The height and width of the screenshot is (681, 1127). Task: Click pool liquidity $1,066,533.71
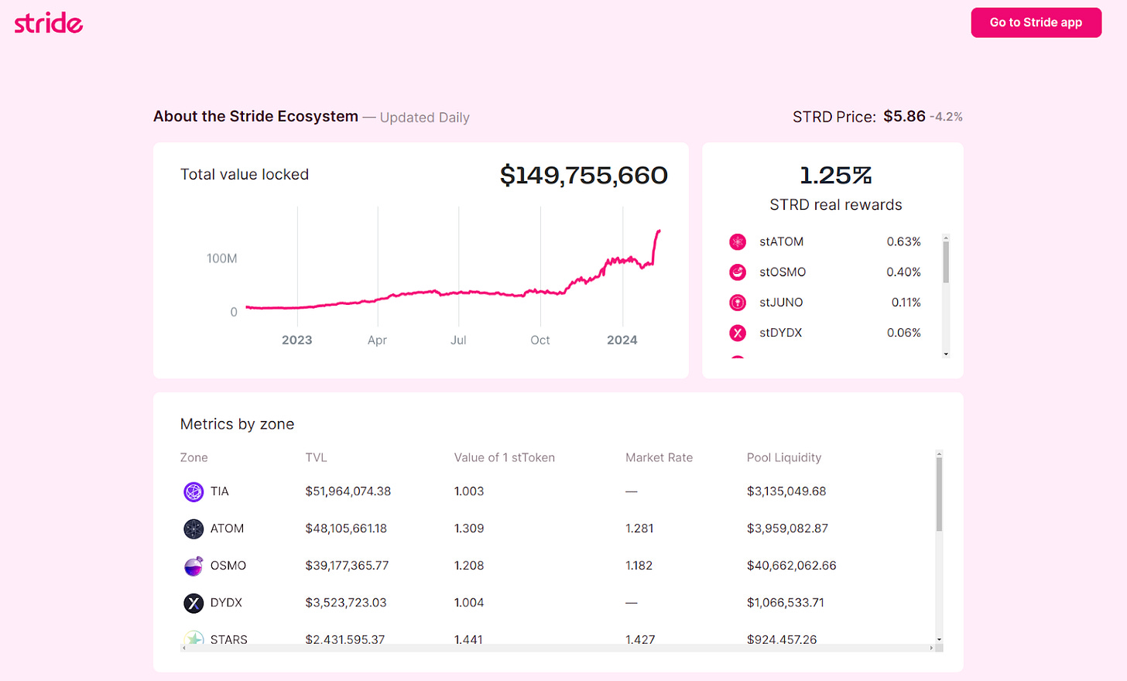(785, 603)
